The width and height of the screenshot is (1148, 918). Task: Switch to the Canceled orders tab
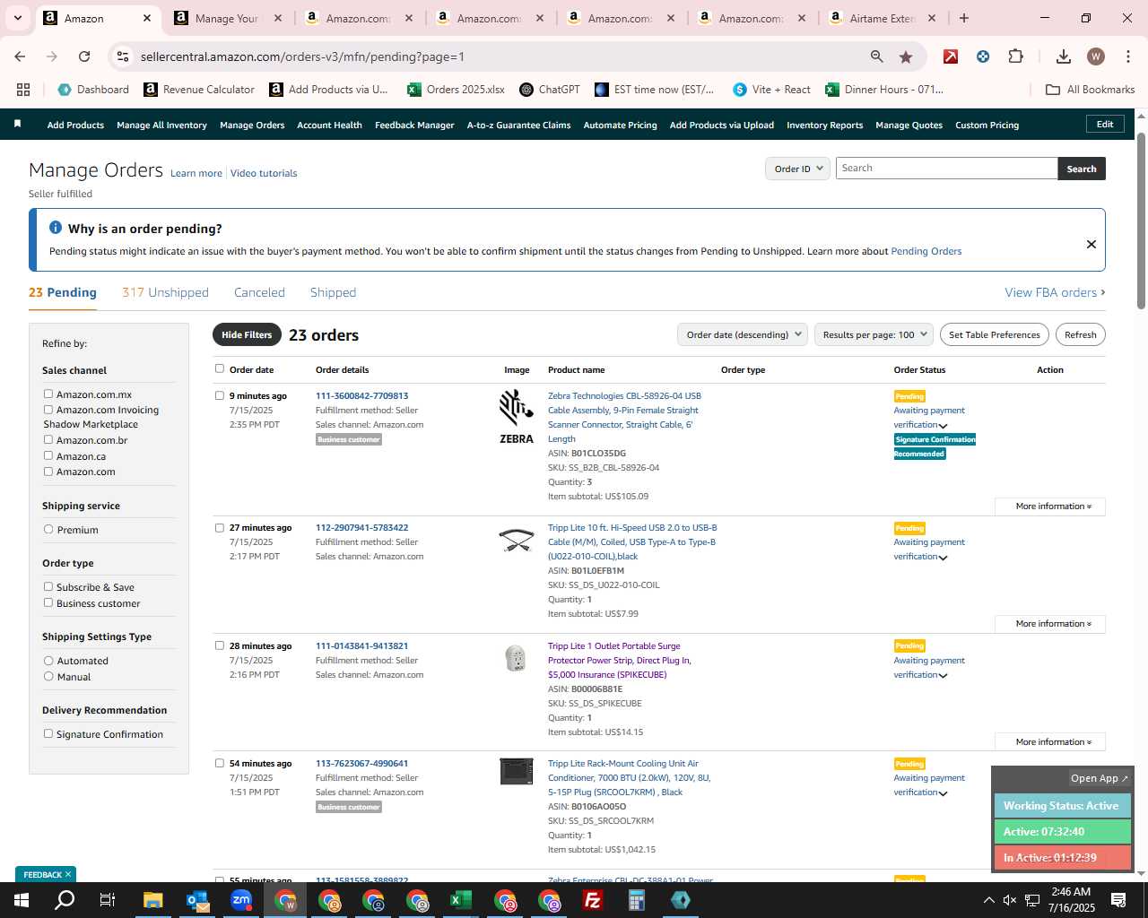coord(259,292)
